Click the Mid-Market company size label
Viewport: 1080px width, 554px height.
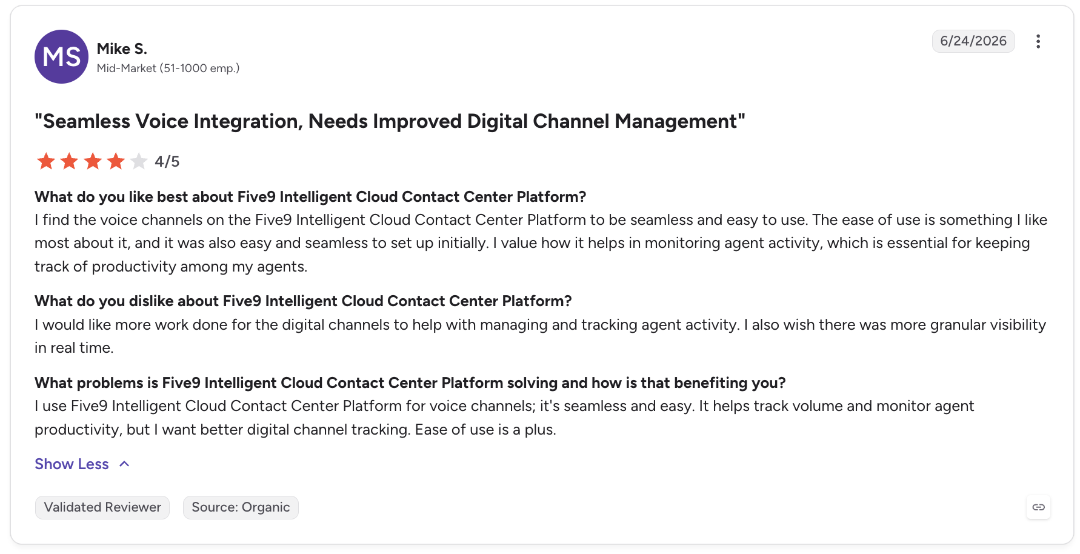coord(168,68)
